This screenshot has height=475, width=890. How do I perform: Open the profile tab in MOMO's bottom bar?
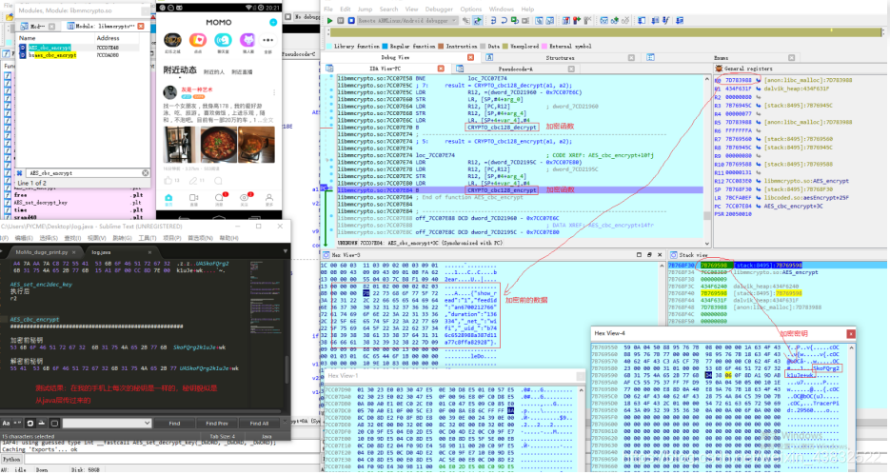(269, 199)
